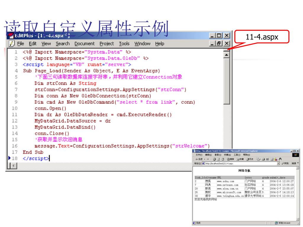Click the editor's vertical scrollbar thumb
This screenshot has width=303, height=227.
[226, 82]
